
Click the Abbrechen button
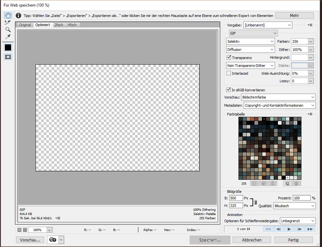click(x=252, y=240)
